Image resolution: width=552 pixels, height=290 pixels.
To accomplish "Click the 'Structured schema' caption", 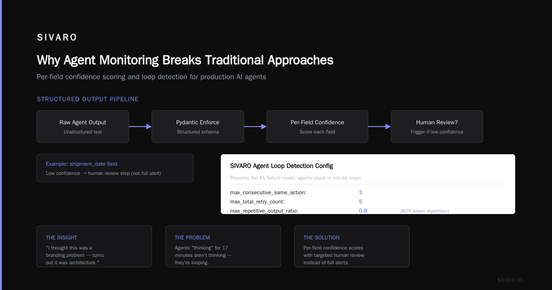I will point(198,132).
